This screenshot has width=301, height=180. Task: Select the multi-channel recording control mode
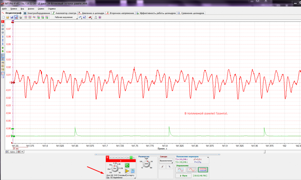coord(203,170)
